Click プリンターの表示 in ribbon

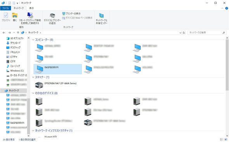pos(71,14)
